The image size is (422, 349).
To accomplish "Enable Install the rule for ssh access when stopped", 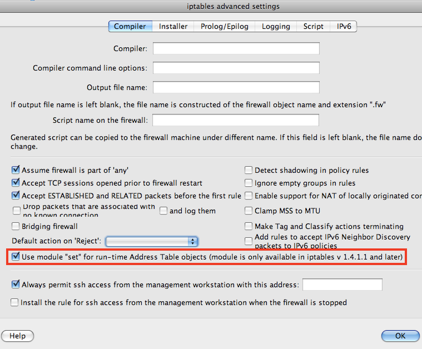I will click(14, 302).
